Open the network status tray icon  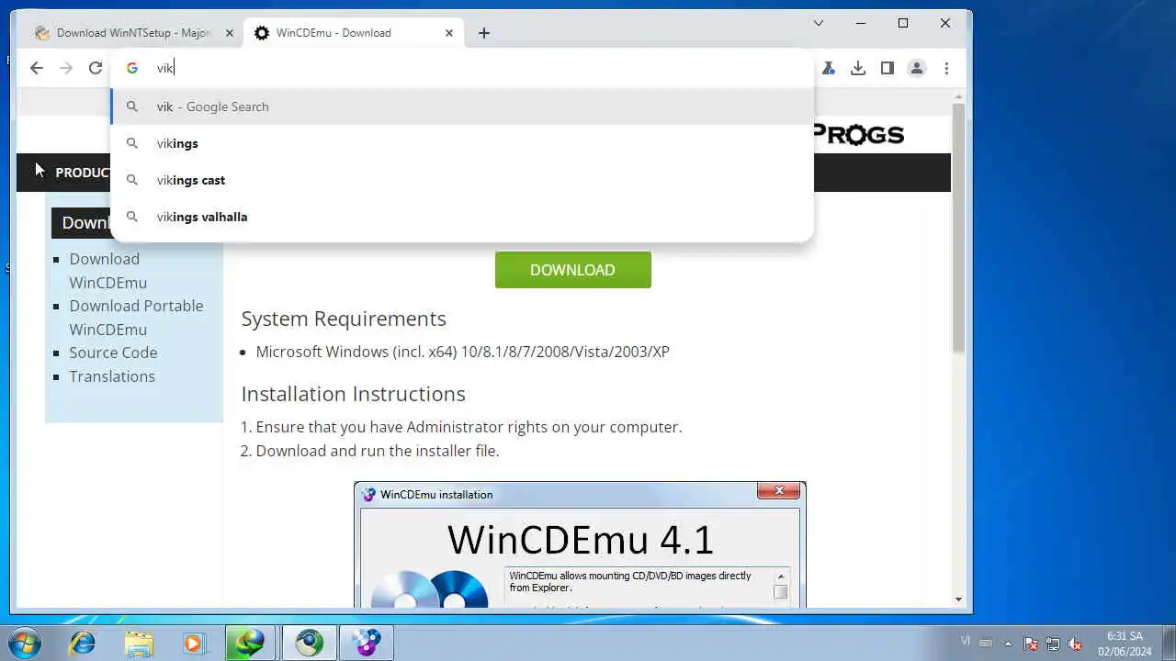1053,644
